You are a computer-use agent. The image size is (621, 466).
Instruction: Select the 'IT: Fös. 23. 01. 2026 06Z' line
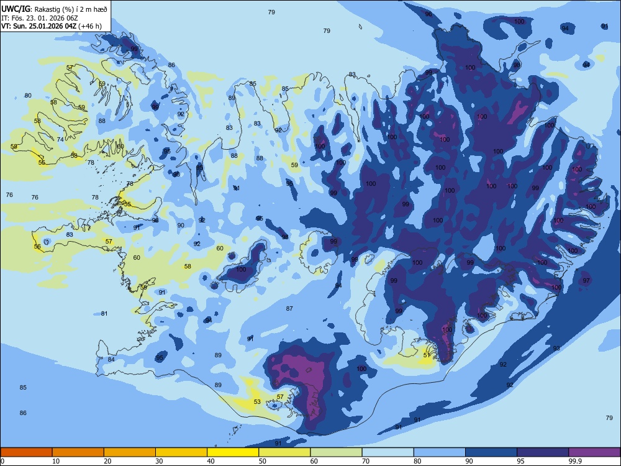[x=40, y=18]
